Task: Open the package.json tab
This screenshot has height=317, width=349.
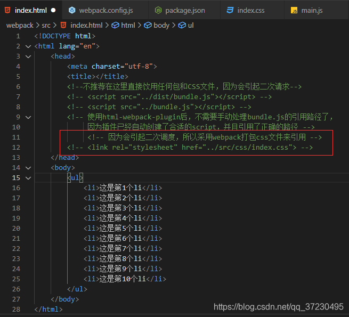Action: [184, 10]
